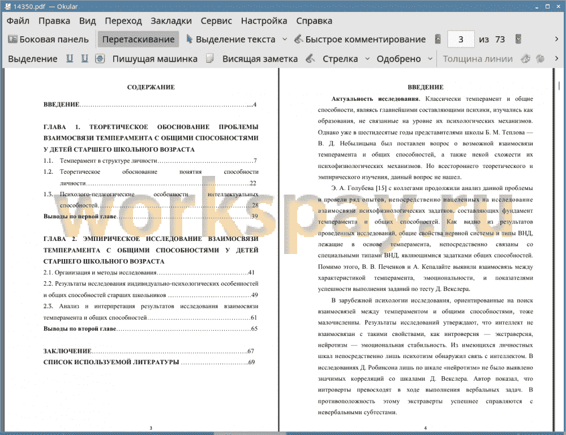Screen dimensions: 566x435
Task: Open dropdown next to Стрелка
Action: (x=367, y=59)
